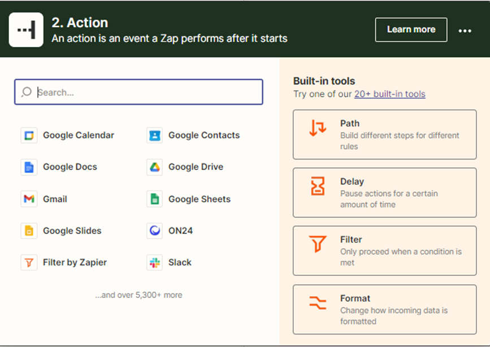
Task: Select the Google Contacts icon
Action: point(154,136)
